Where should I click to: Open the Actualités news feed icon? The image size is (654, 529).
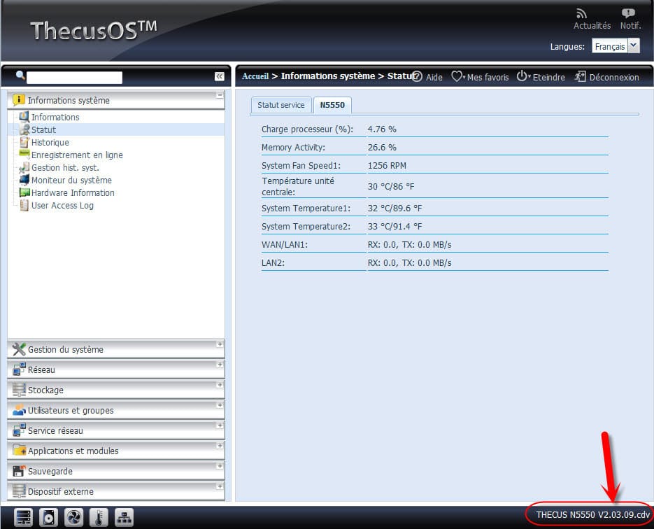coord(581,14)
